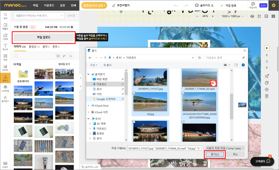Click the 작업내역 history clock icon
The image size is (279, 170).
point(253,5)
